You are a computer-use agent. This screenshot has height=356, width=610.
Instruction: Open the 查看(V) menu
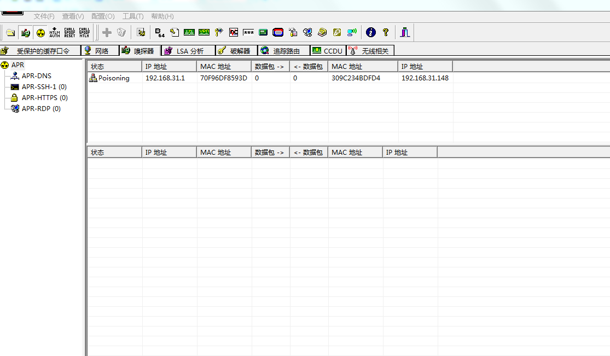[x=73, y=16]
